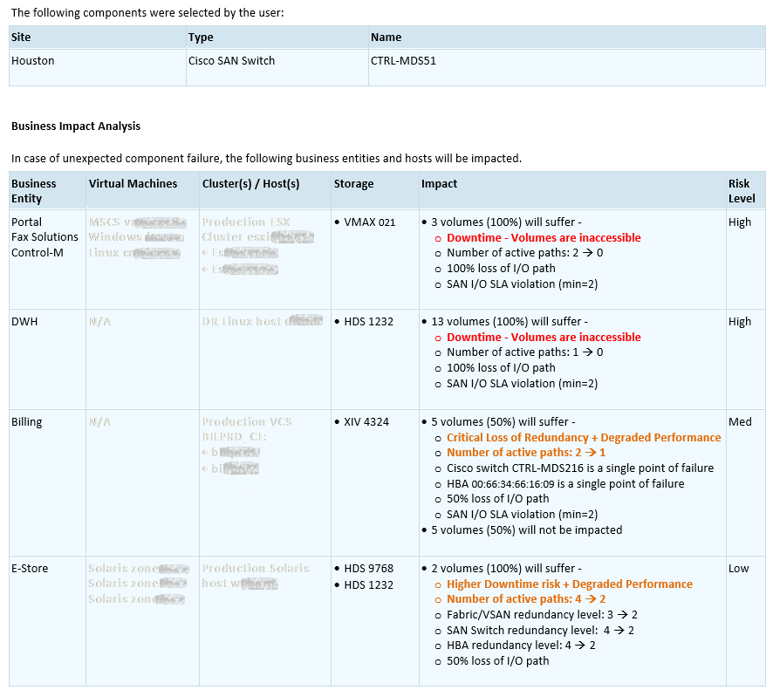Image resolution: width=773 pixels, height=690 pixels.
Task: Click '100% loss of I/O path' in the Portal row
Action: (x=501, y=268)
